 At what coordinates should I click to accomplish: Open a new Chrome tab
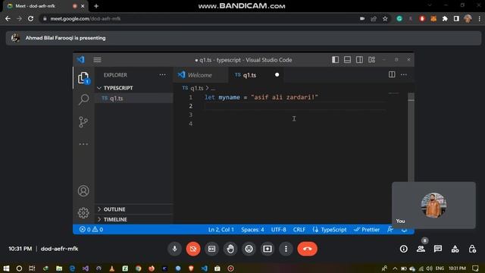[96, 6]
